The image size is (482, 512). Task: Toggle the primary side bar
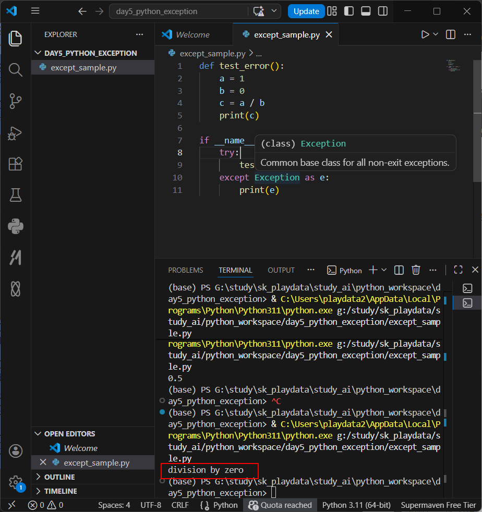coord(349,11)
